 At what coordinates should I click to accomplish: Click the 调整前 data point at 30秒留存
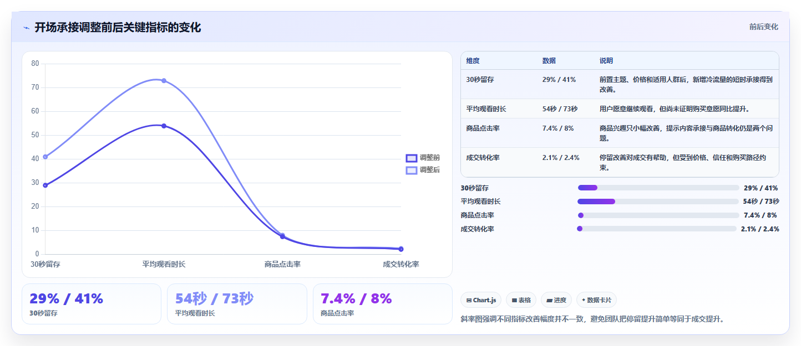click(x=45, y=185)
